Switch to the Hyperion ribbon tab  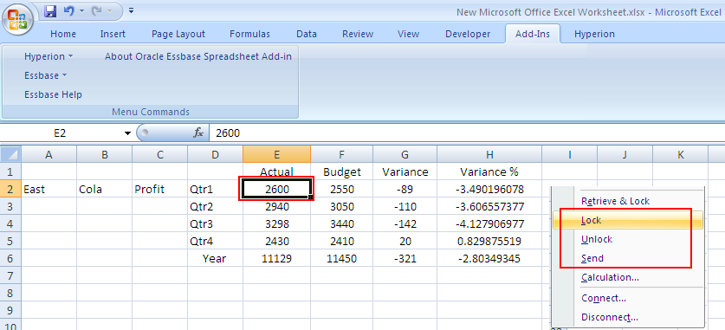pyautogui.click(x=594, y=34)
